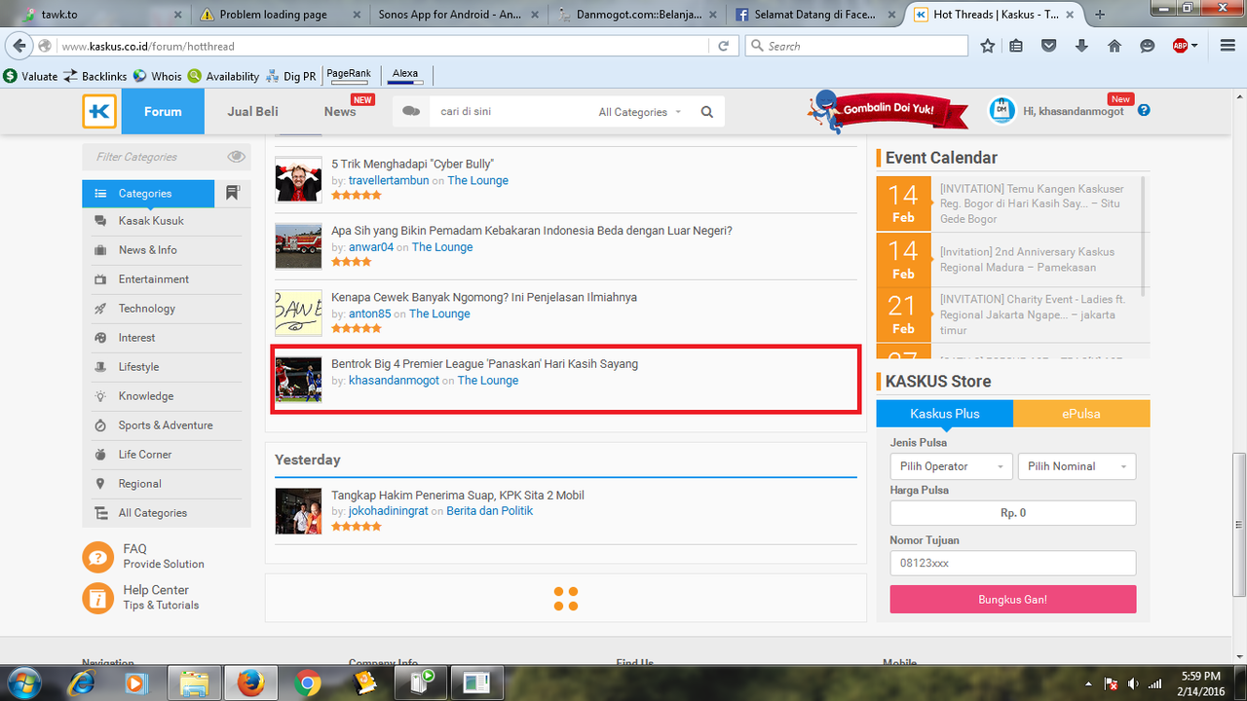Viewport: 1247px width, 701px height.
Task: Open thread 5 Trik Menghadapi Cyber Bully
Action: tap(412, 164)
